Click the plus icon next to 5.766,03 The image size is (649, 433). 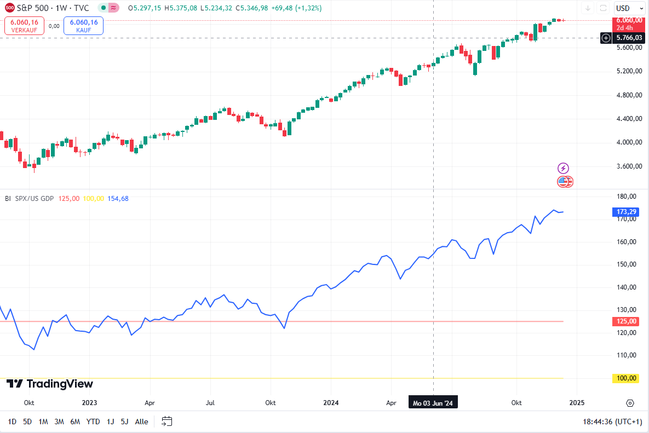coord(606,38)
